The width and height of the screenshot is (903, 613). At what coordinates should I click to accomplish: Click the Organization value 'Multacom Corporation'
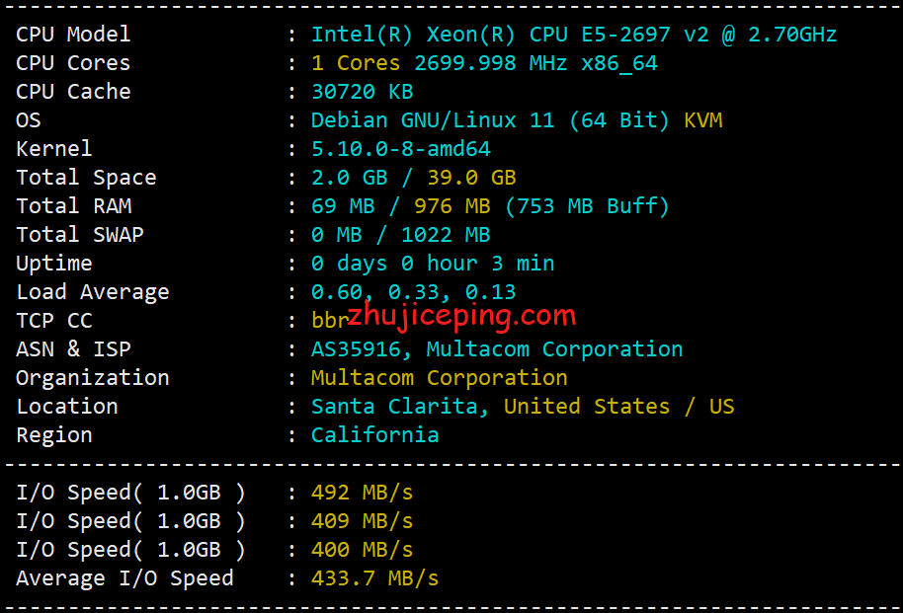coord(440,379)
